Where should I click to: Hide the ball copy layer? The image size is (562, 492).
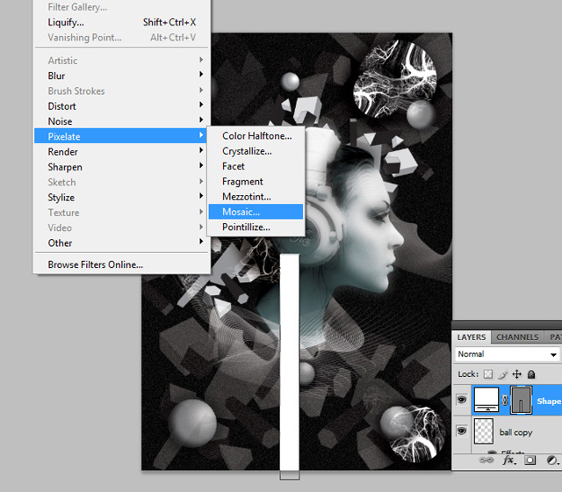462,432
